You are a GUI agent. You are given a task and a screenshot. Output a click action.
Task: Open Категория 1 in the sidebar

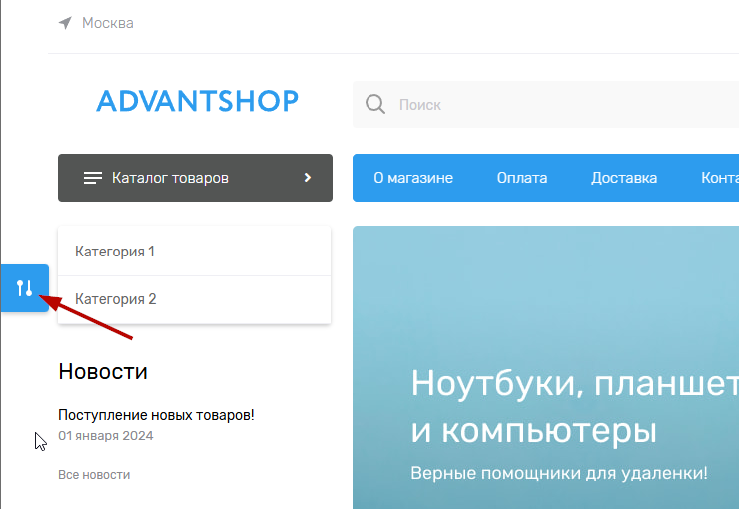pyautogui.click(x=115, y=252)
